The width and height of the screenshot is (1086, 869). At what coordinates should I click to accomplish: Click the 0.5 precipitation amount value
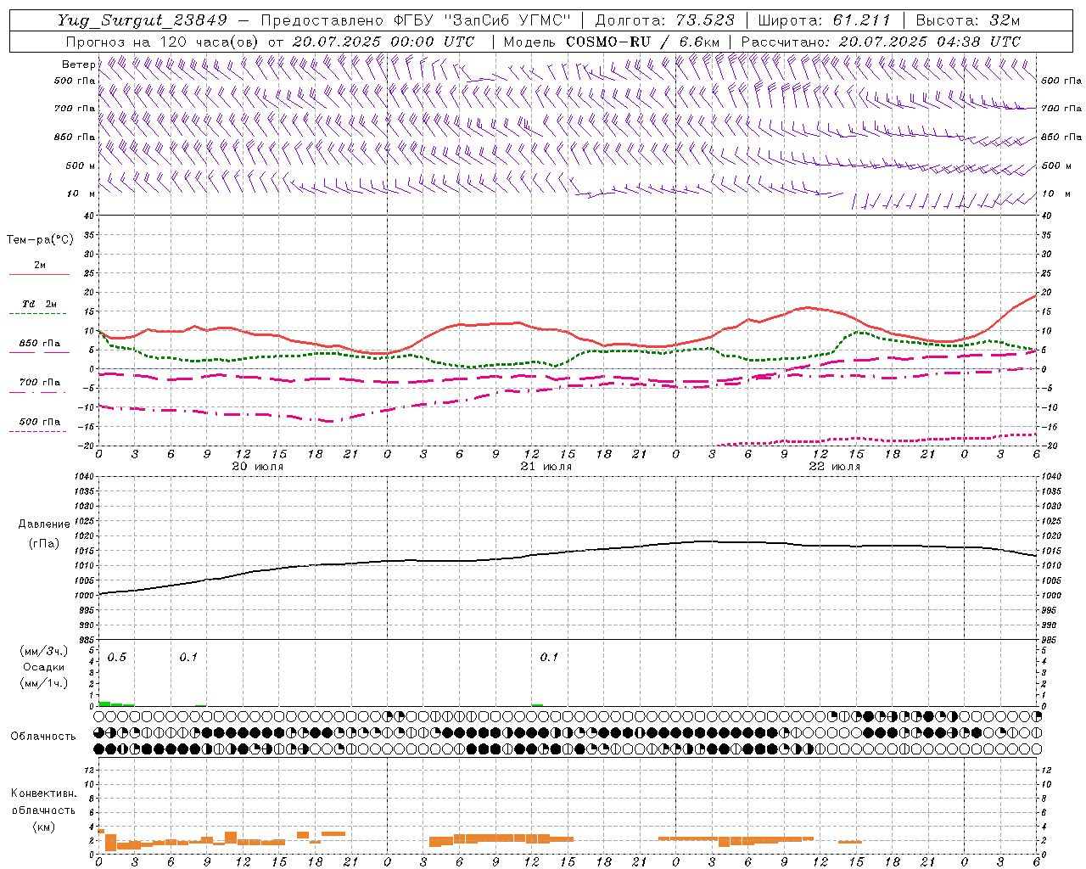click(x=117, y=658)
